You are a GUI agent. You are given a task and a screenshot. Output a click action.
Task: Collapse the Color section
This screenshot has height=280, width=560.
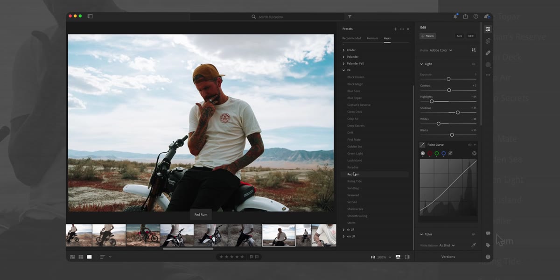point(422,234)
